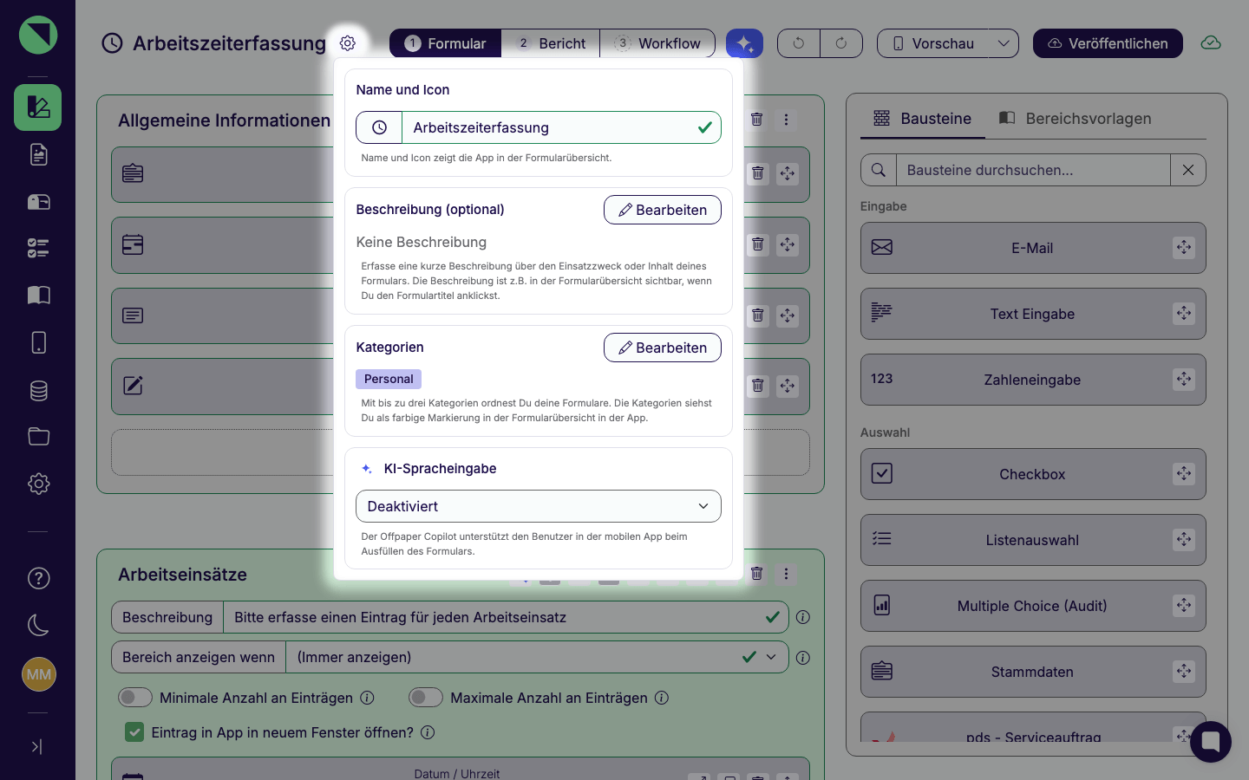Open Allgemeine Informationen more options menu

point(786,120)
